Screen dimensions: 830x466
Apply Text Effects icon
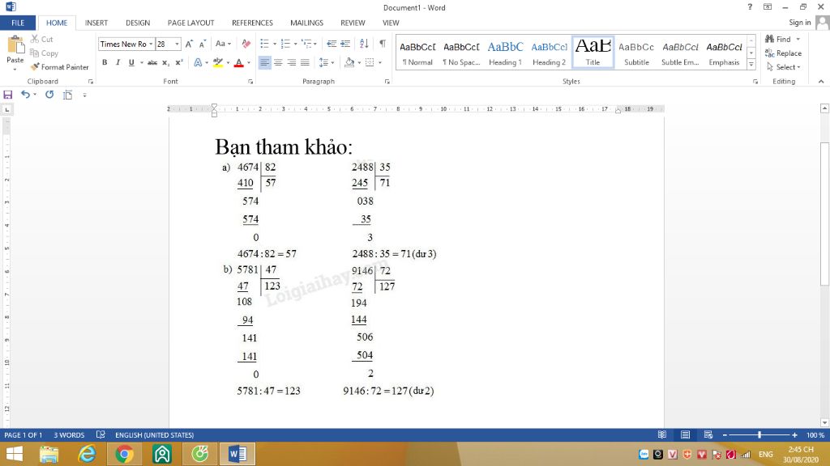pos(198,62)
